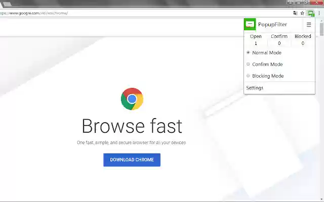Select the Normal Mode radio button
The image size is (324, 202).
tap(248, 53)
